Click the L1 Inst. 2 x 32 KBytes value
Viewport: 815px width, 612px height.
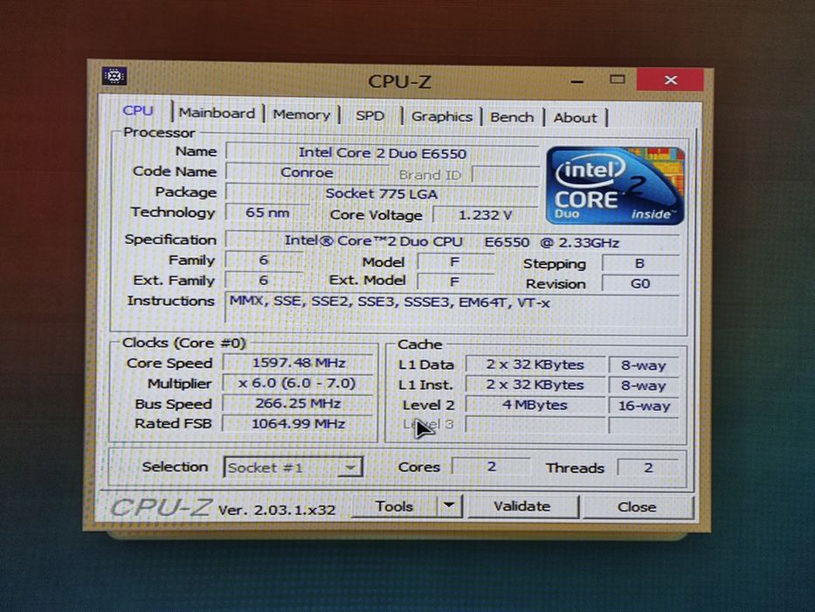click(x=535, y=385)
